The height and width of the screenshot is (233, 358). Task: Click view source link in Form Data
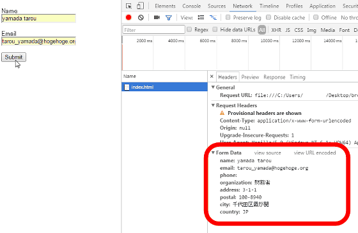(x=268, y=153)
